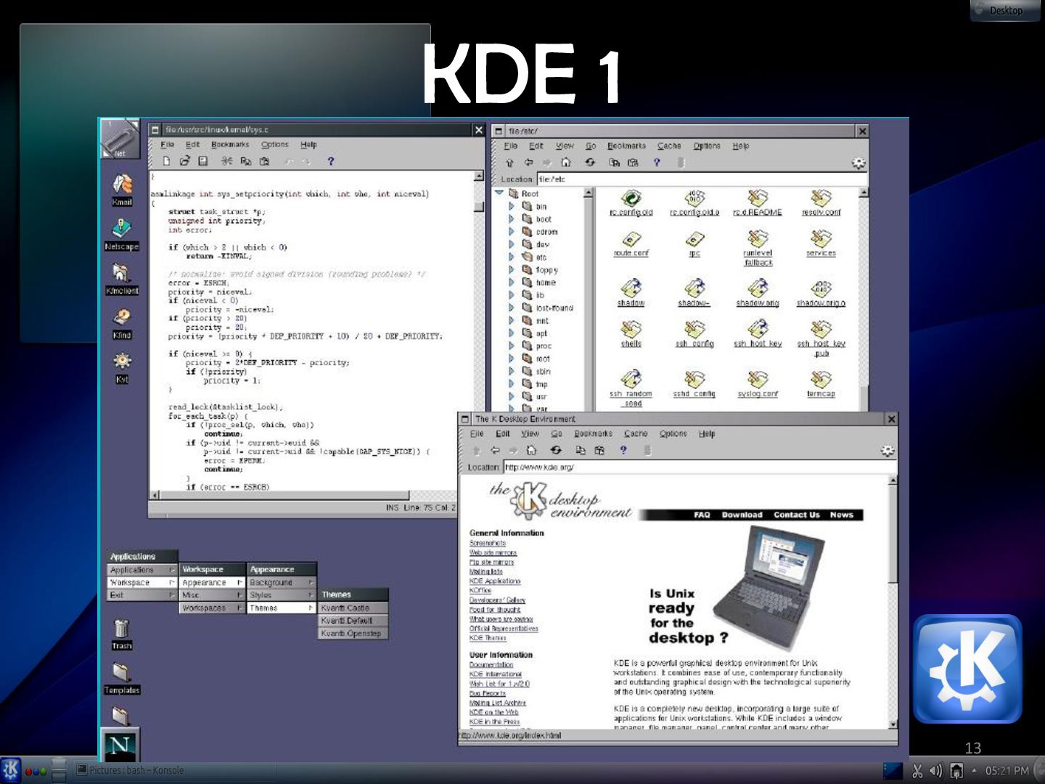This screenshot has height=784, width=1045.
Task: Collapse the Root tree node arrow
Action: tap(499, 193)
